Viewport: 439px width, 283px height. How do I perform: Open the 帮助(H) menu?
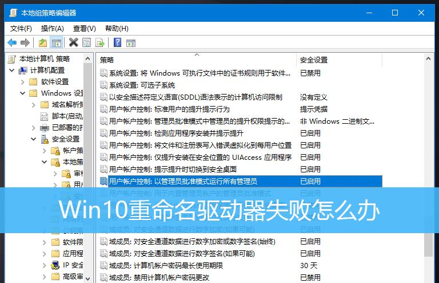(x=117, y=28)
